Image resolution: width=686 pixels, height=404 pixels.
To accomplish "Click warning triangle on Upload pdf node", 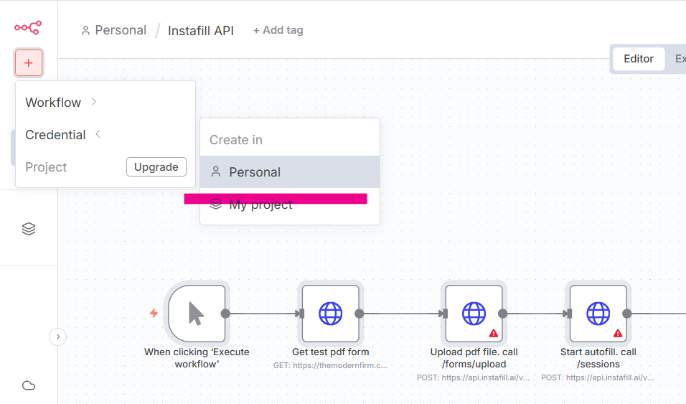I will tap(494, 333).
